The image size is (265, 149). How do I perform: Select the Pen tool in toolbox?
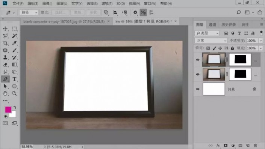pos(5,79)
